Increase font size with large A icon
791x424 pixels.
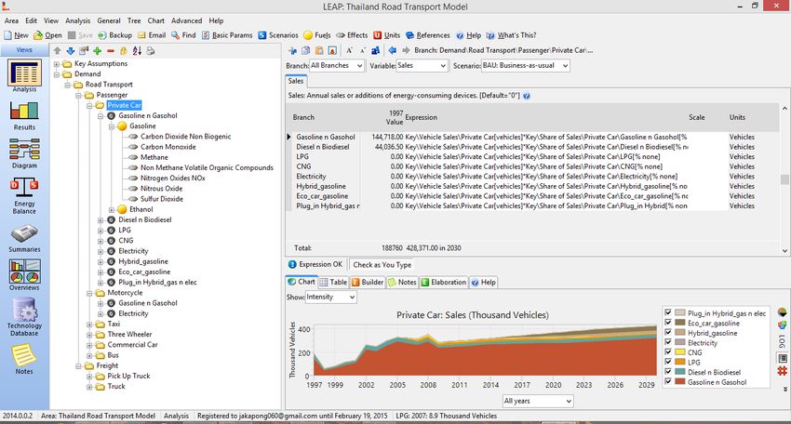click(349, 50)
